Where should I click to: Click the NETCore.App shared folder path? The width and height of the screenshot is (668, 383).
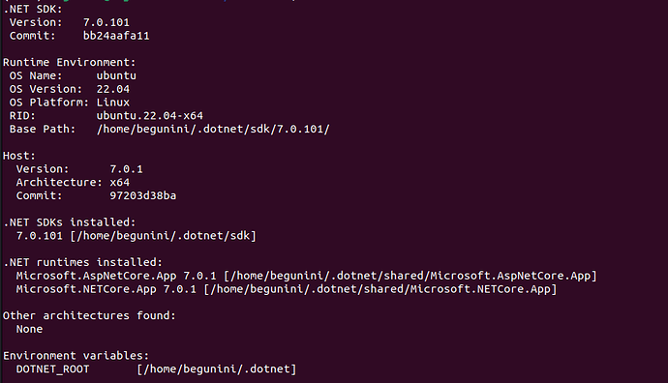[x=380, y=289]
